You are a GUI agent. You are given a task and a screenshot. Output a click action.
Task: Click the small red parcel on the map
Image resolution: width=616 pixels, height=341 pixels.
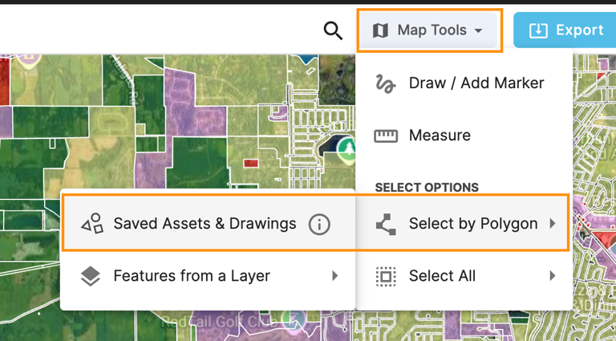pos(250,163)
